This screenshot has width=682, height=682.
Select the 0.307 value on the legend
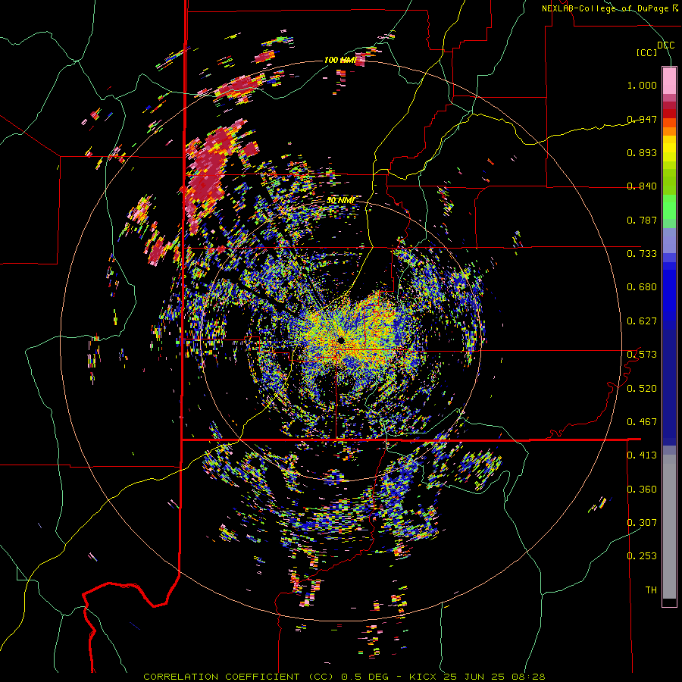coord(642,523)
